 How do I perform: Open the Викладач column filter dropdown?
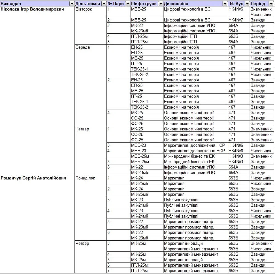(72, 4)
